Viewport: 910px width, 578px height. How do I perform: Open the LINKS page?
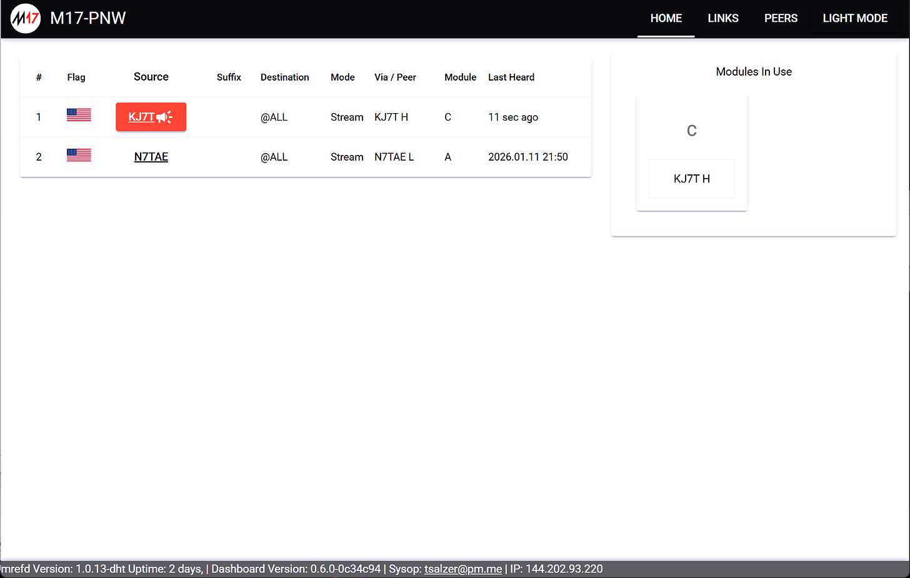(723, 18)
